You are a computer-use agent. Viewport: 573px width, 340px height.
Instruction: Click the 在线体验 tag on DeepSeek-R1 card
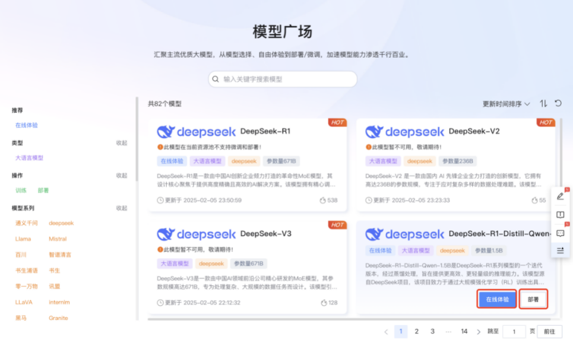[172, 161]
